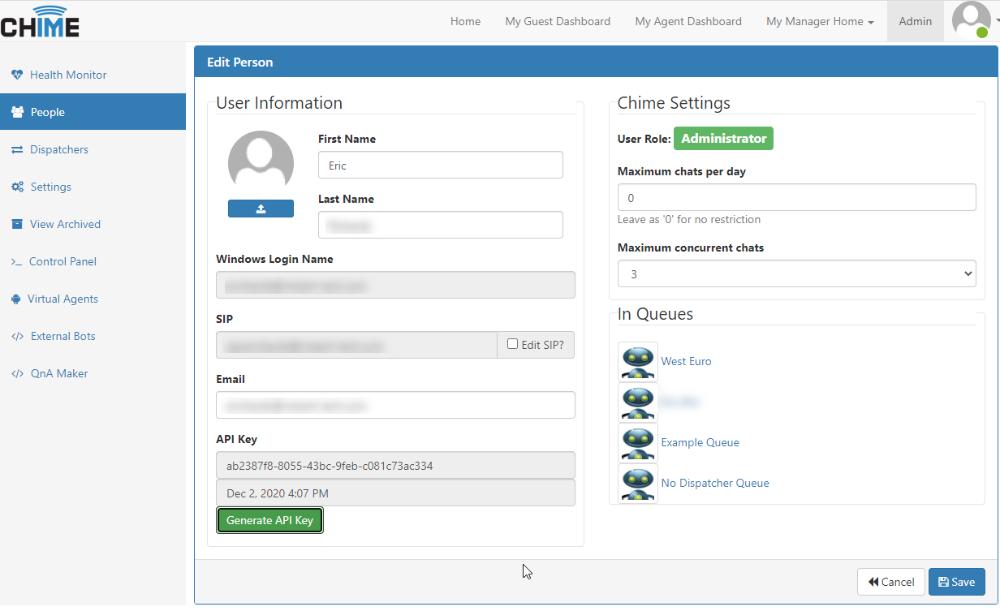
Task: Open the No Dispatcher Queue link
Action: (x=715, y=483)
